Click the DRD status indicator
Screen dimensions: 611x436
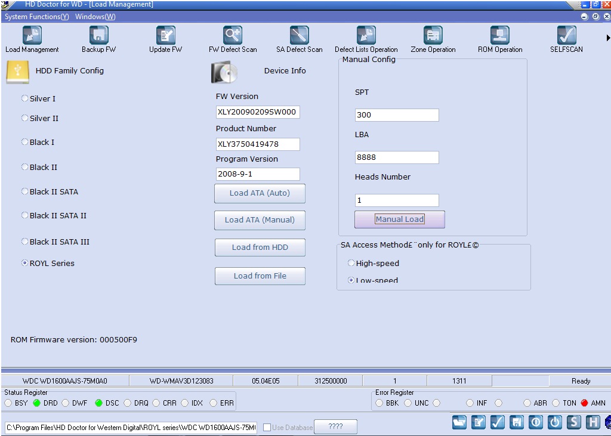[36, 403]
